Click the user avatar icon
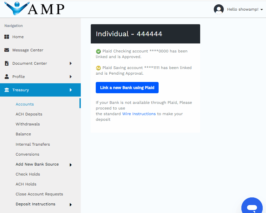Image resolution: width=266 pixels, height=213 pixels. click(x=219, y=9)
